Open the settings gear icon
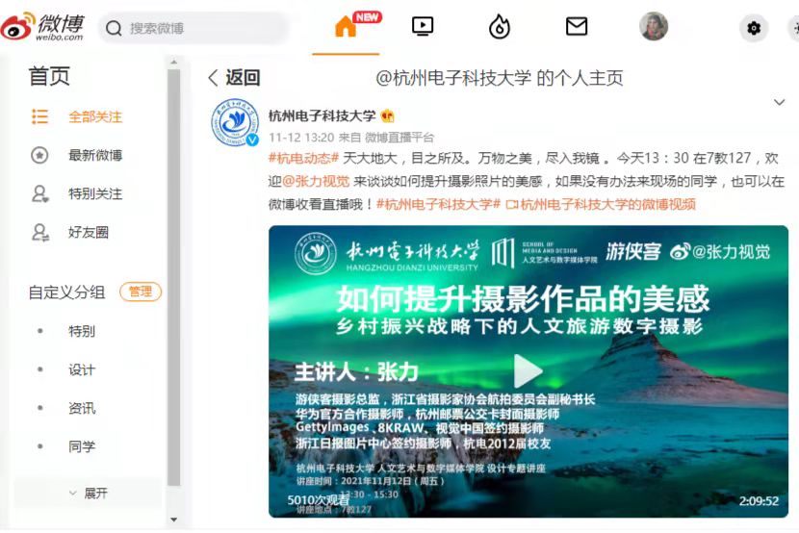The width and height of the screenshot is (799, 533). coord(754,28)
